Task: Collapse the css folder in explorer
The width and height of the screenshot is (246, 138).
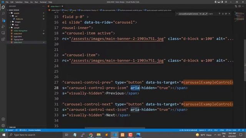Action: click(x=16, y=16)
